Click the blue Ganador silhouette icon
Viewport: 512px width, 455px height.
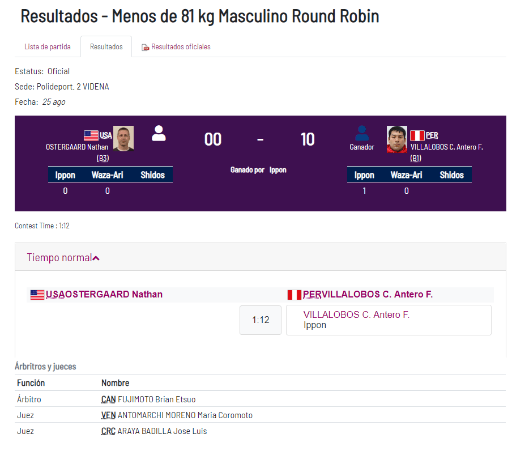point(362,133)
